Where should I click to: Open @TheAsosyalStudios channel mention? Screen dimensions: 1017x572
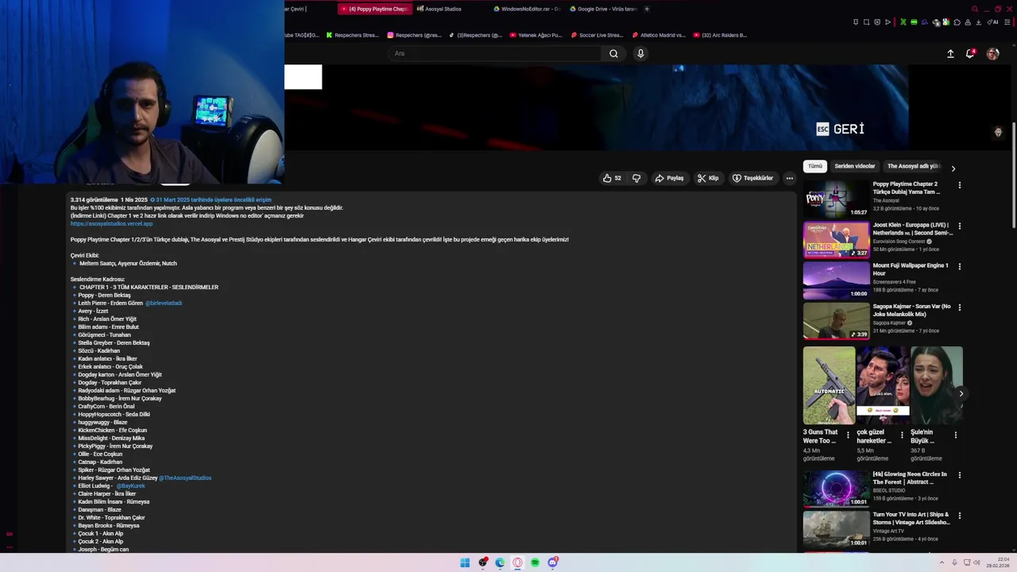185,477
